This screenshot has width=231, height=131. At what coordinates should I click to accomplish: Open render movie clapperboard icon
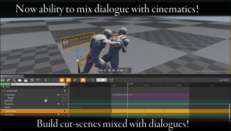click(x=26, y=80)
